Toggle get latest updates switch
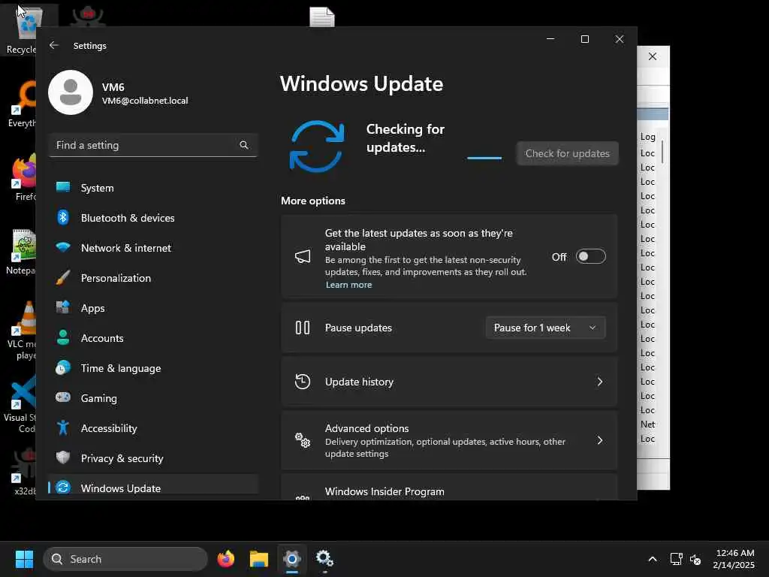Screen dimensions: 769x577 click(x=590, y=257)
